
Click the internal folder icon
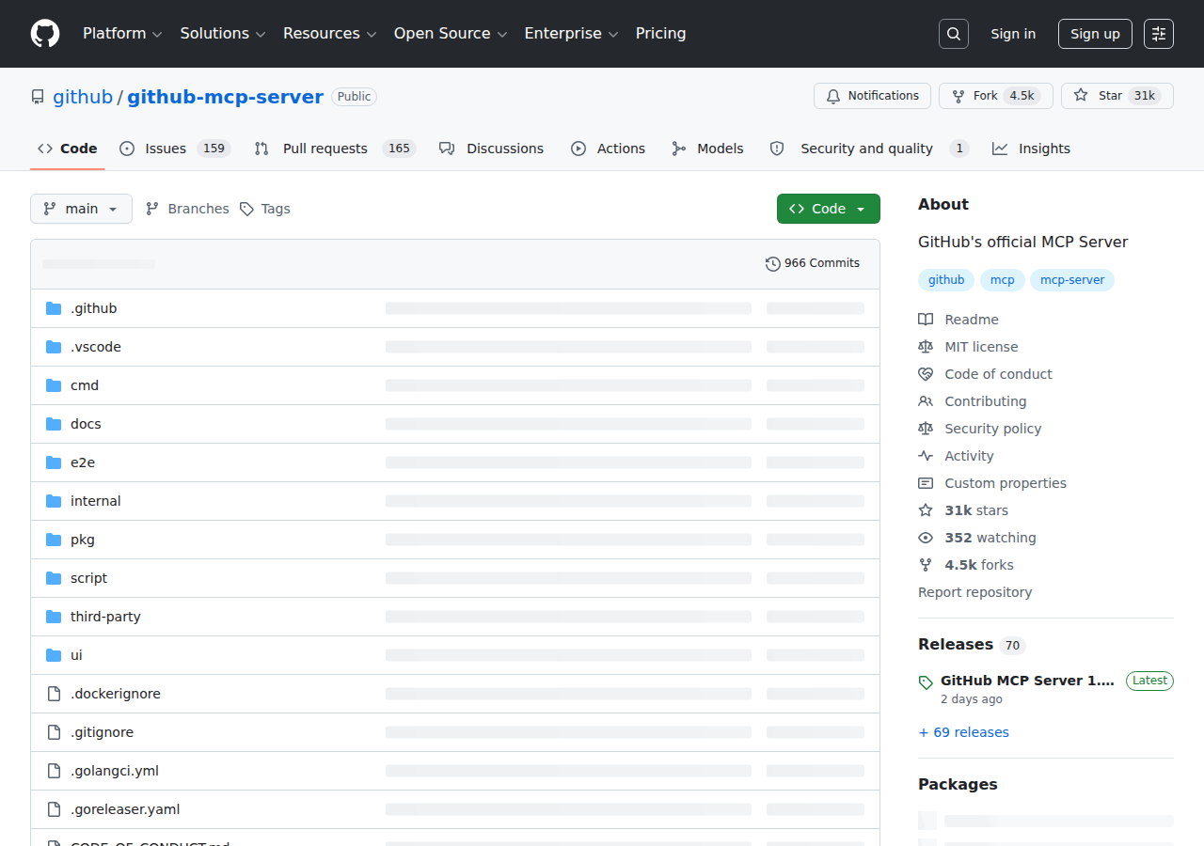(x=54, y=501)
